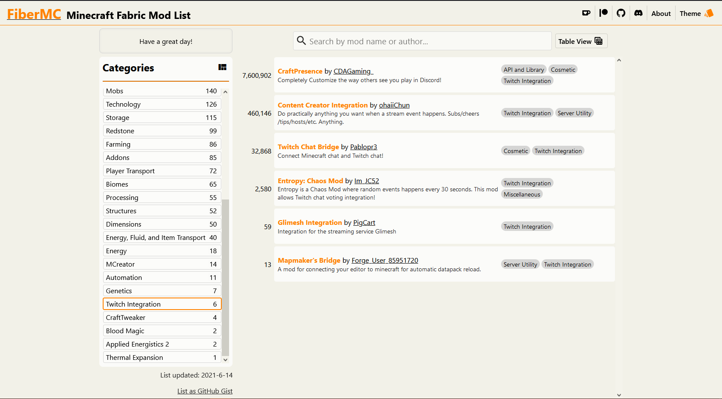
Task: Click the categories scrollbar thumb
Action: (x=225, y=277)
